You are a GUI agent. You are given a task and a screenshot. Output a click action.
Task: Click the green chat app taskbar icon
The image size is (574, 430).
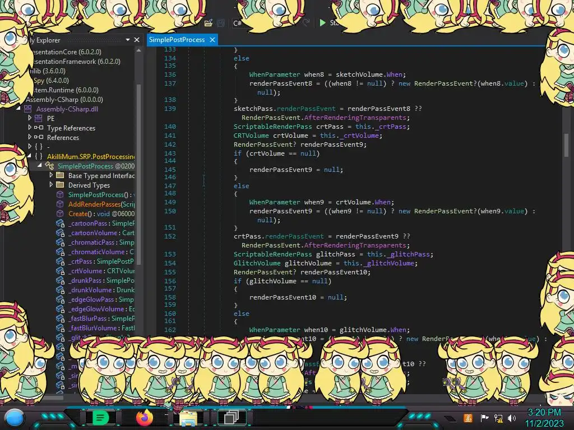[100, 417]
